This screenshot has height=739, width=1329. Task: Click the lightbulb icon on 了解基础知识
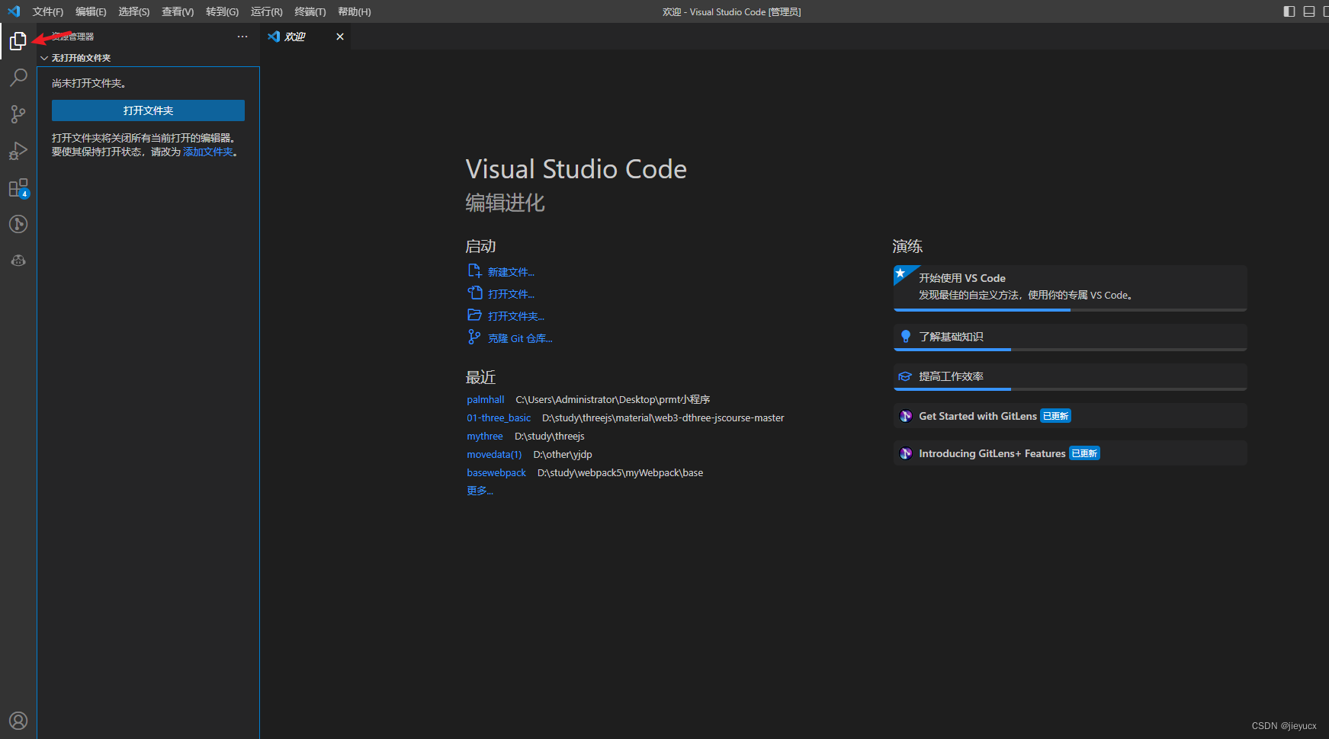pyautogui.click(x=906, y=336)
